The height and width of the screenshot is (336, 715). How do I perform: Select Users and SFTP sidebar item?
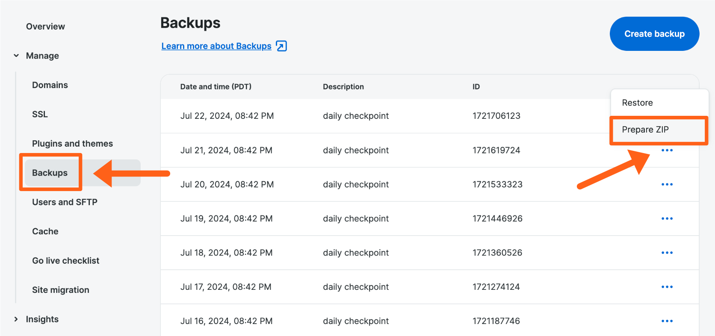tap(65, 202)
